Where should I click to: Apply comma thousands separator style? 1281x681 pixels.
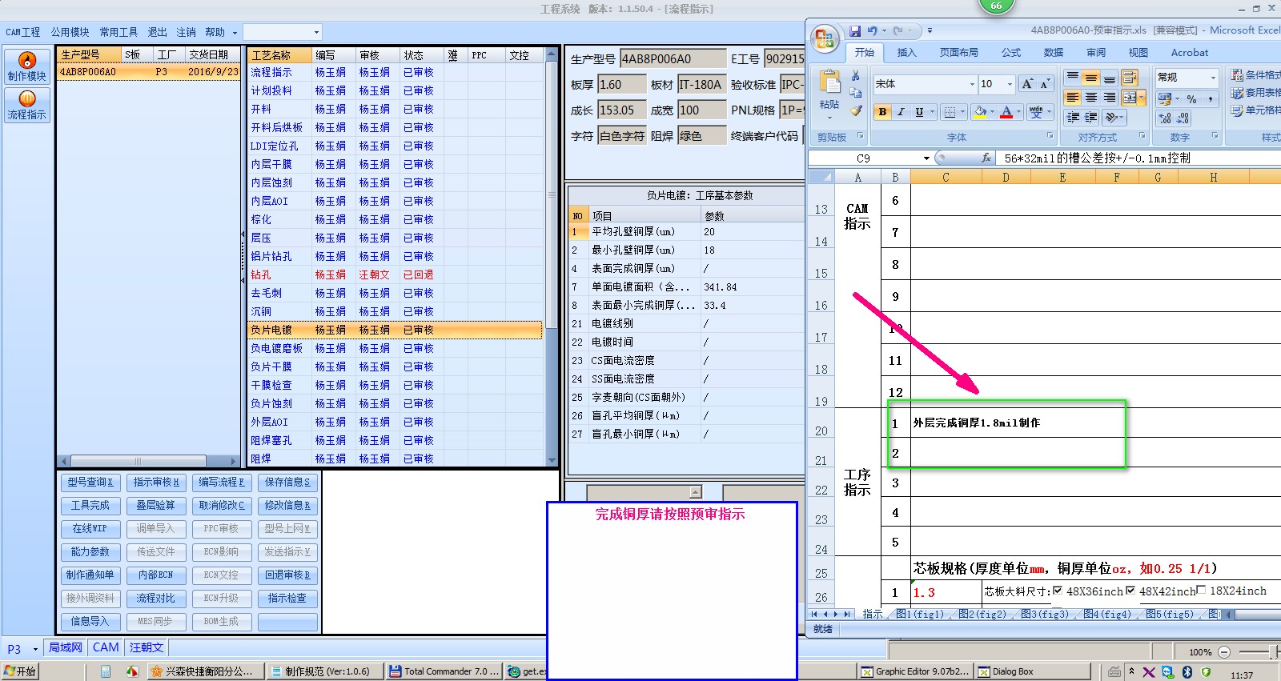coord(1210,98)
